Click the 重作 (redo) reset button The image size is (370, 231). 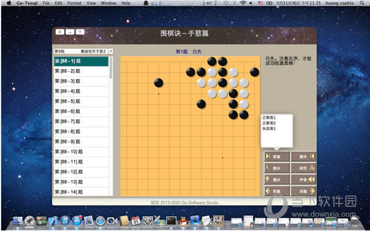(x=303, y=156)
